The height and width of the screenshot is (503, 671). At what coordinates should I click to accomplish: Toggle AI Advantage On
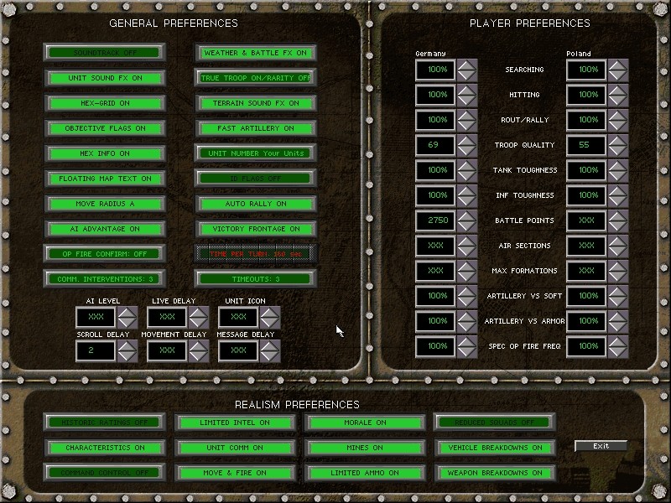click(104, 229)
